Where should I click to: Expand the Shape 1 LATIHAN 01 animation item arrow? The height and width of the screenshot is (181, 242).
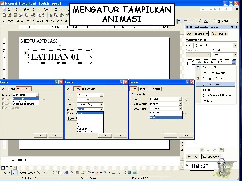[x=233, y=62]
